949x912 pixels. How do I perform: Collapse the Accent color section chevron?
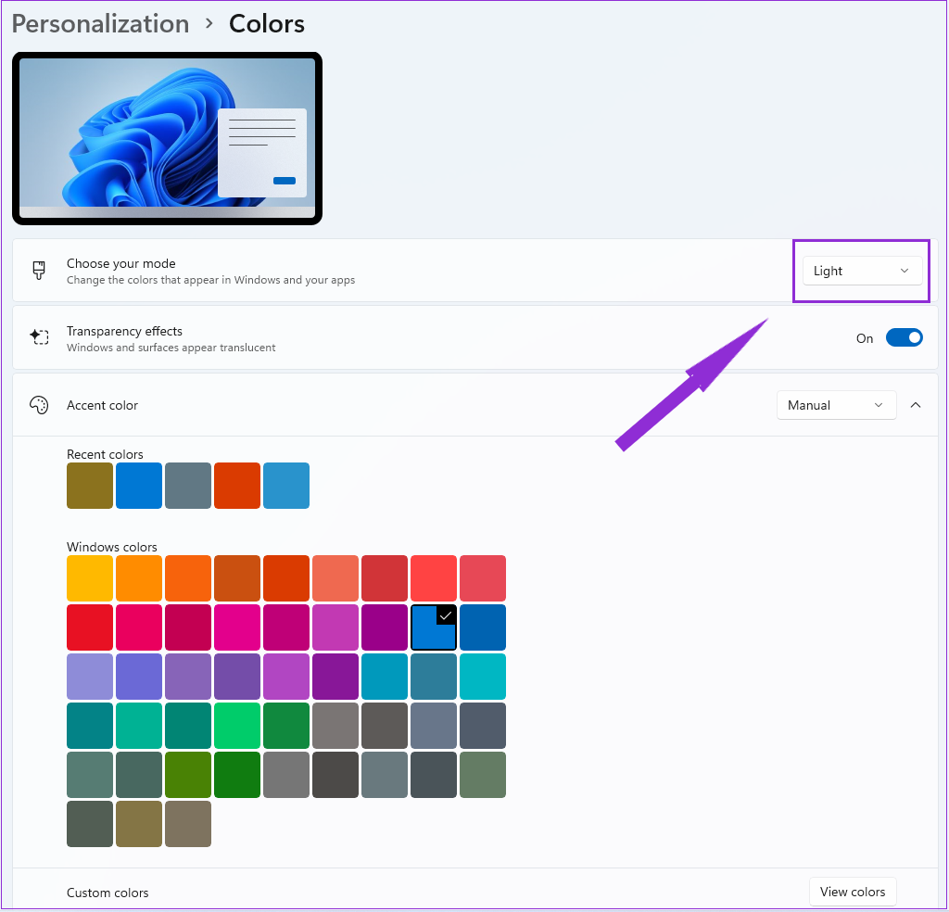[x=916, y=405]
